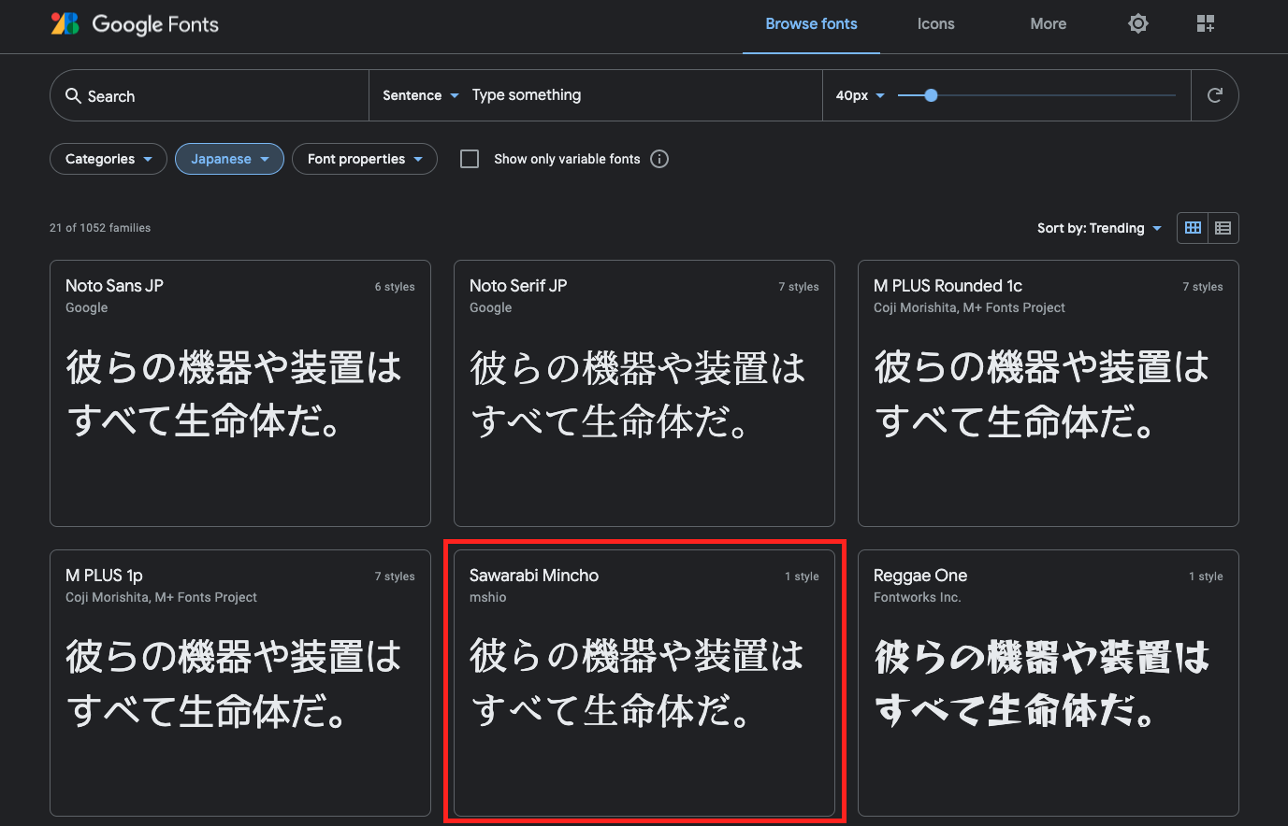Toggle the Categories filter
The width and height of the screenshot is (1288, 826).
pos(108,159)
